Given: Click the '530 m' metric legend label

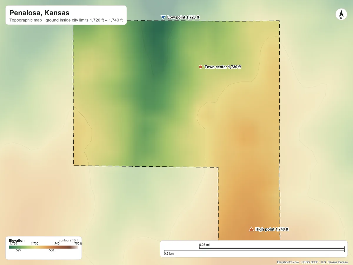Looking at the screenshot, I should point(53,250).
